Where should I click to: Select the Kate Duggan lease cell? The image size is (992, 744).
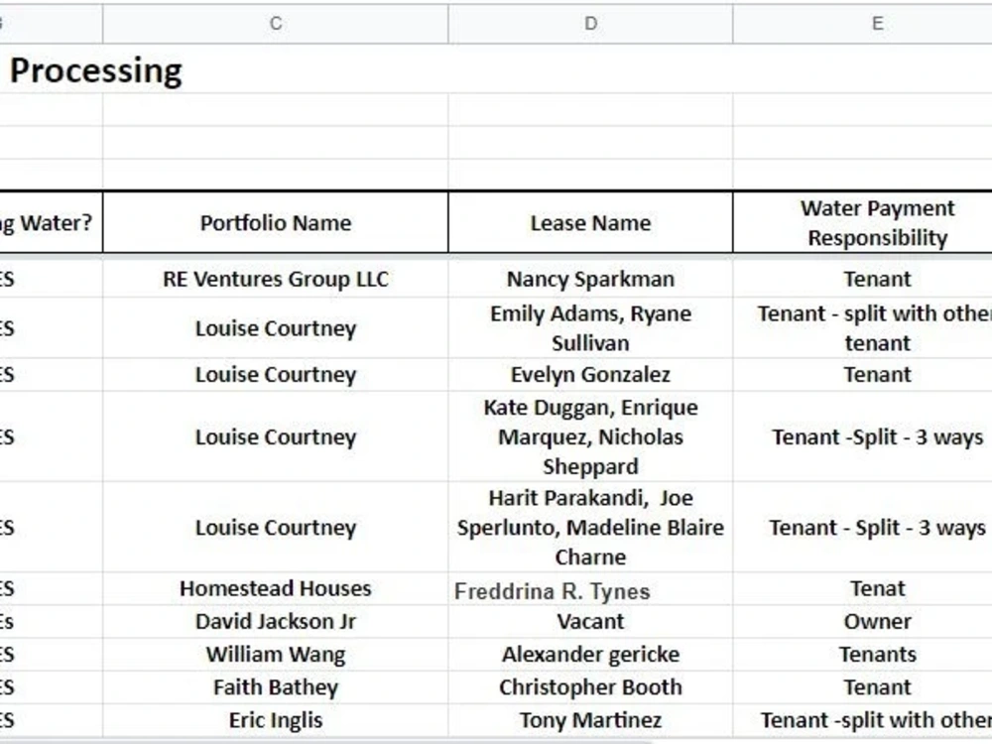click(x=590, y=436)
